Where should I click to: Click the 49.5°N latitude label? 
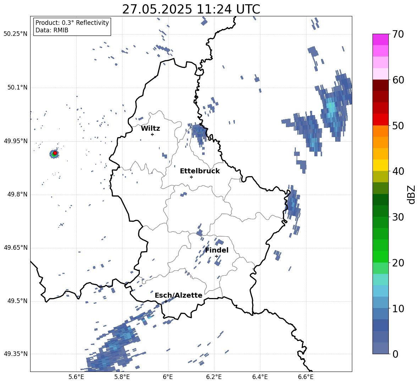[x=17, y=301]
